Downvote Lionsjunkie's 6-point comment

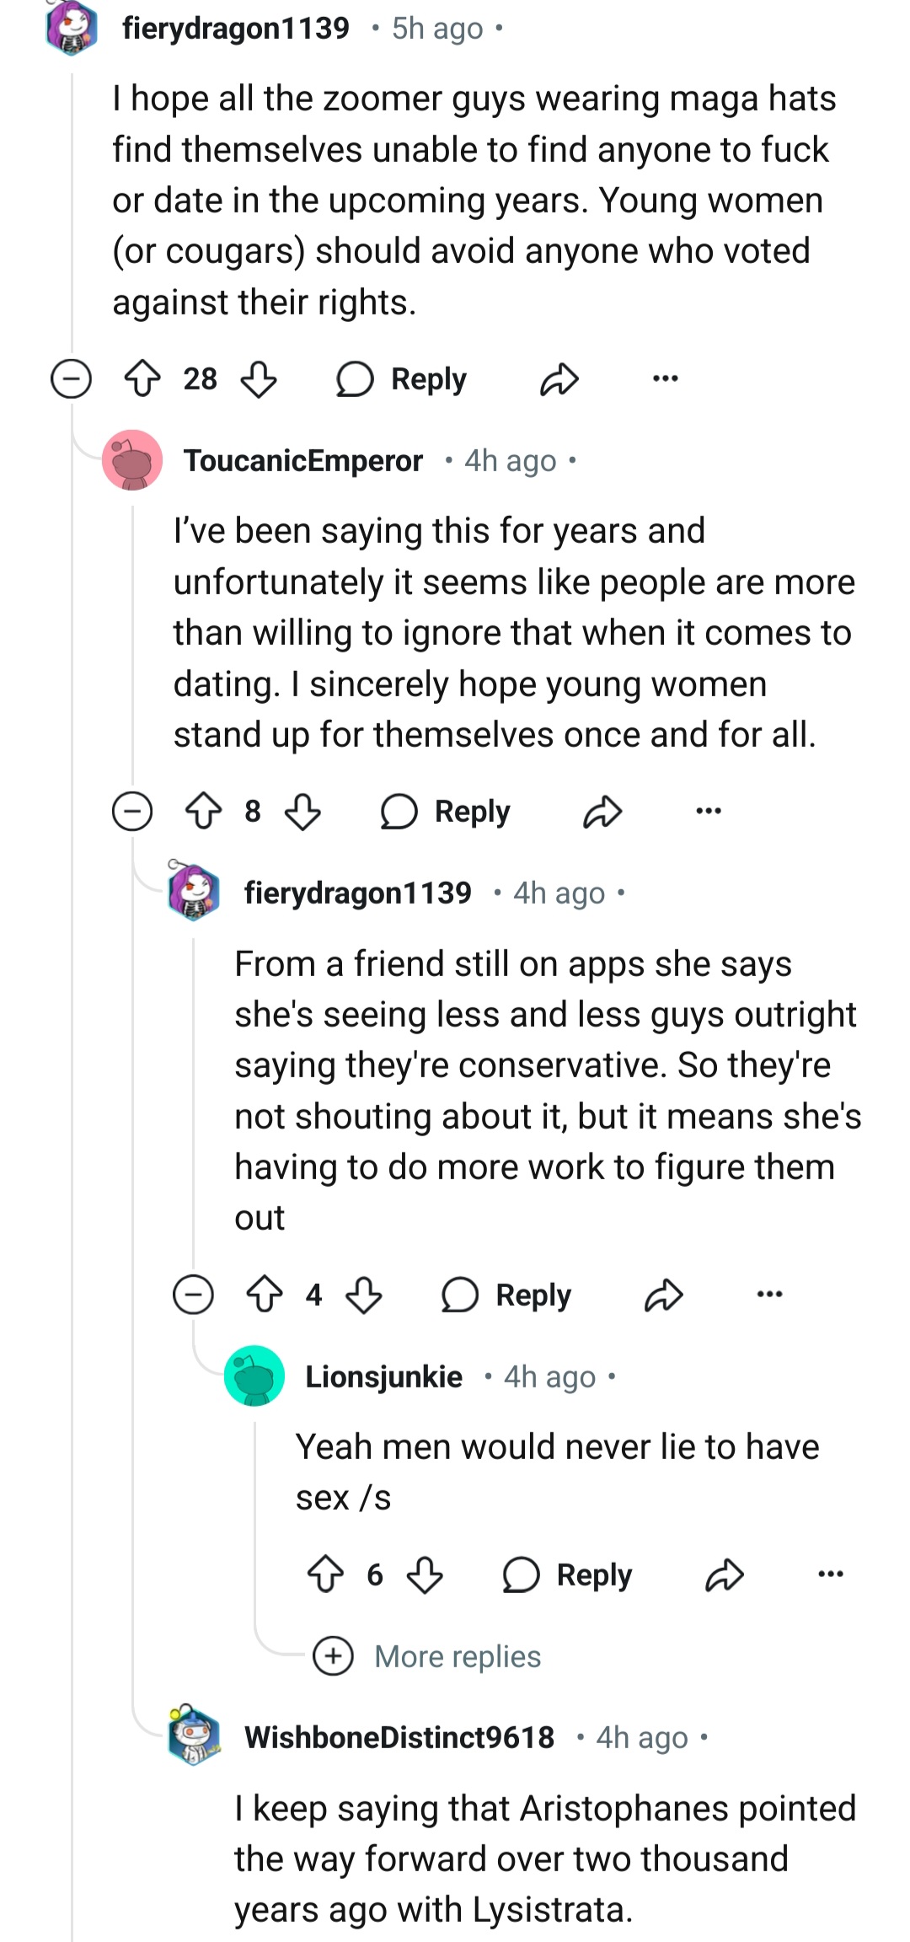point(425,1575)
